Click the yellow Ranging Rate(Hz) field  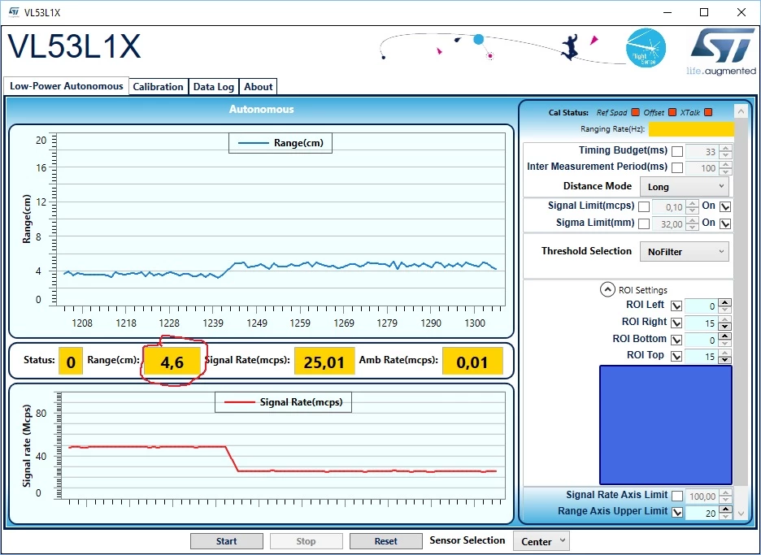691,129
